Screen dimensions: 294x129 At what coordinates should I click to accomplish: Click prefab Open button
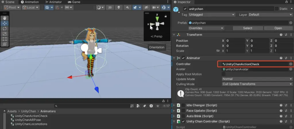click(278, 28)
